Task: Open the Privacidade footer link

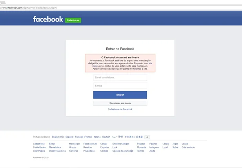Action: point(89,151)
